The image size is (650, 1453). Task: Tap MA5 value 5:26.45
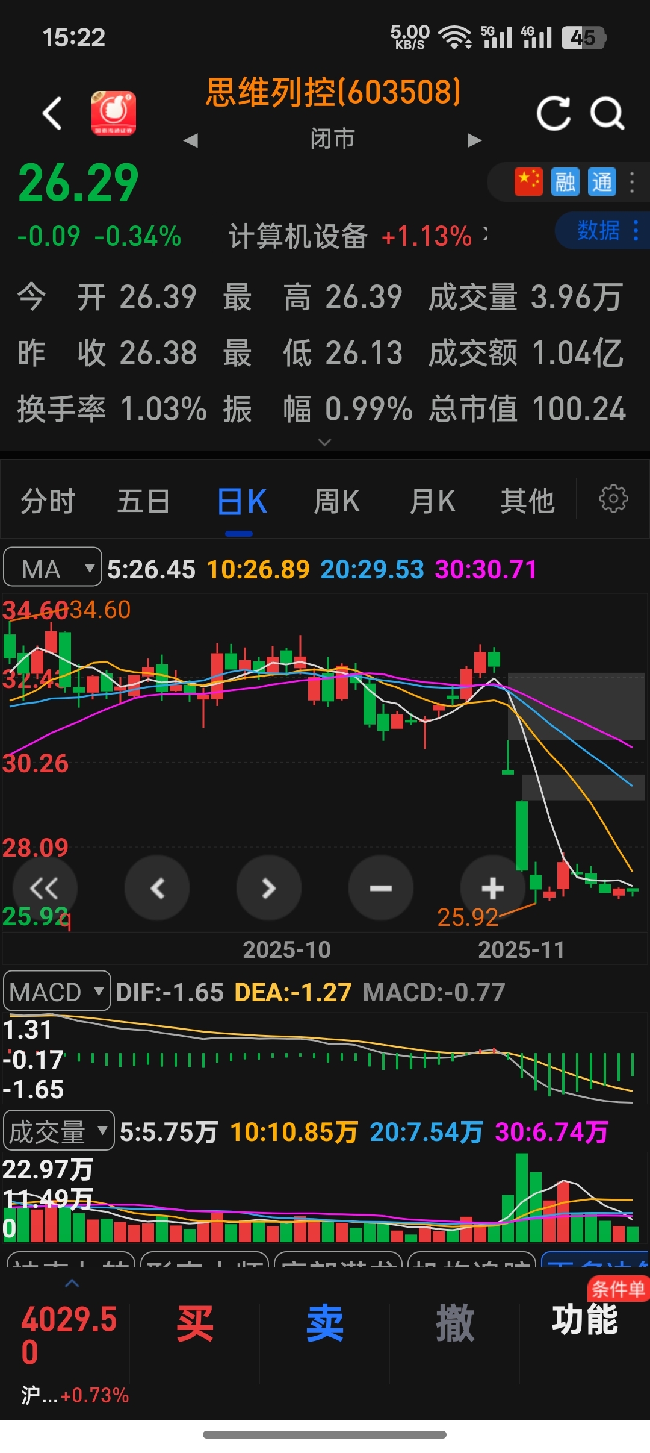point(151,569)
